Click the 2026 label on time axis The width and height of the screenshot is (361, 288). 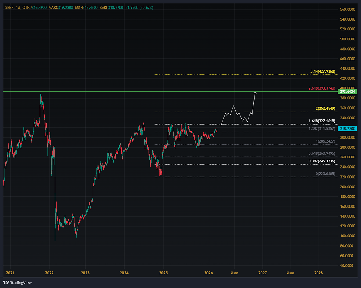point(209,273)
